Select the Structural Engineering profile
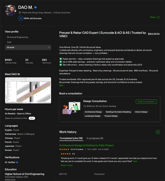 (18, 37)
